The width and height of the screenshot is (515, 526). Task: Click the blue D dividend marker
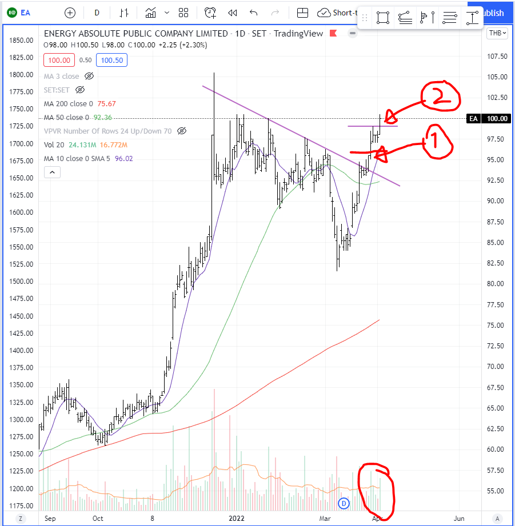(x=344, y=503)
